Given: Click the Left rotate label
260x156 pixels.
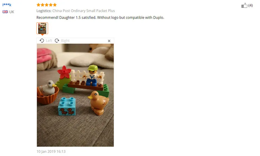Looking at the screenshot, I should pos(49,41).
